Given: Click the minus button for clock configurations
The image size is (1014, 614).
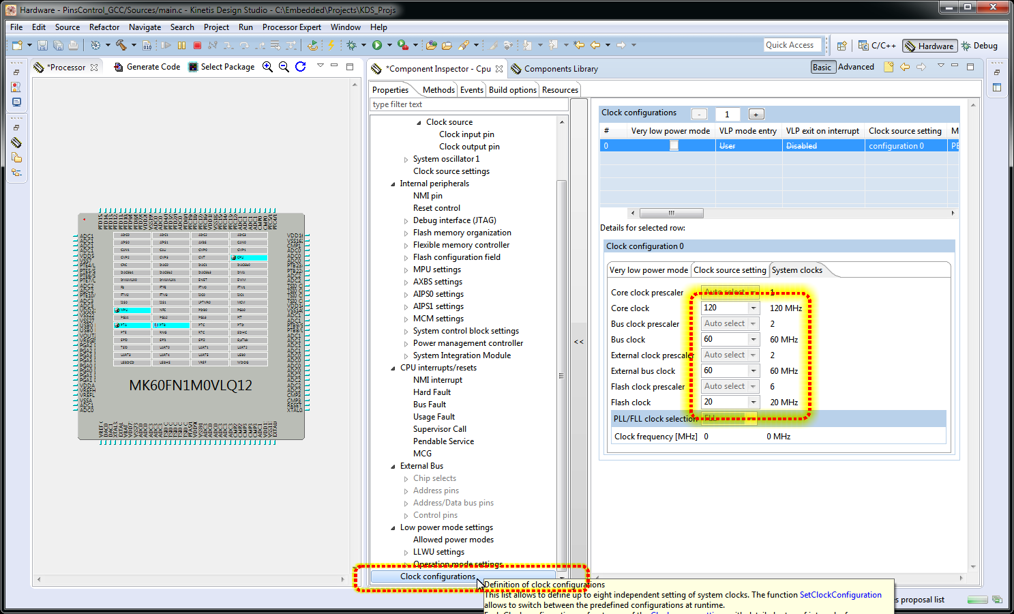Looking at the screenshot, I should (x=699, y=114).
